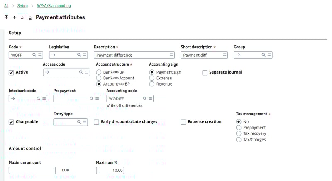Tick Early discounts/Late charges checkbox
This screenshot has height=181, width=332.
click(97, 122)
